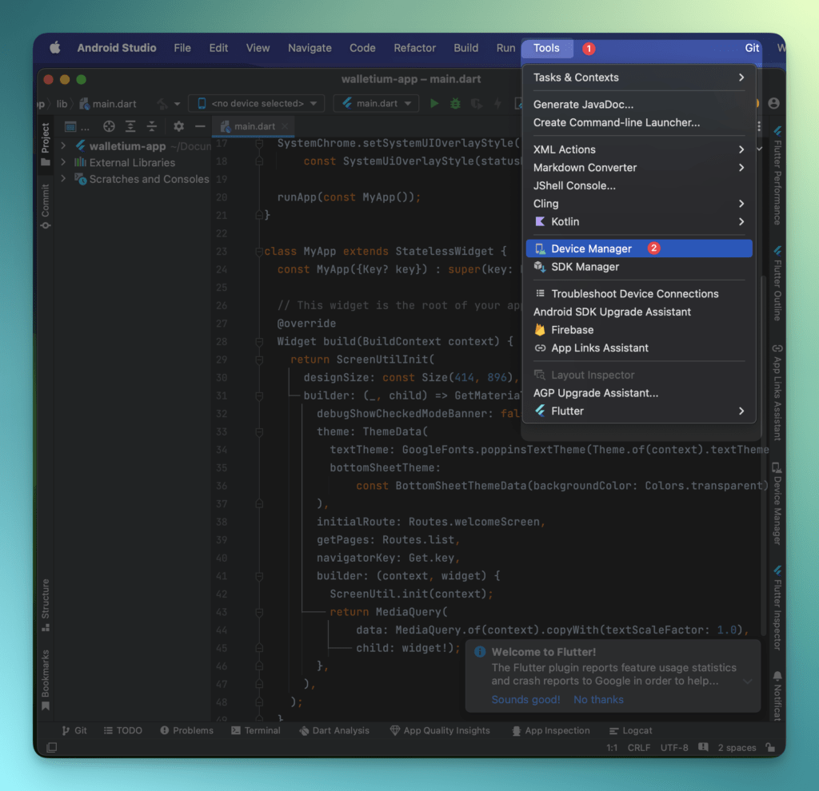Click the Run with Coverage icon
Image resolution: width=819 pixels, height=791 pixels.
477,103
